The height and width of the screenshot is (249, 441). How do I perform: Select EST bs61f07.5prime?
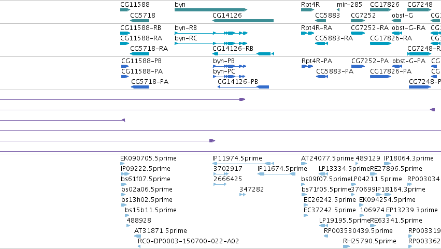click(146, 179)
